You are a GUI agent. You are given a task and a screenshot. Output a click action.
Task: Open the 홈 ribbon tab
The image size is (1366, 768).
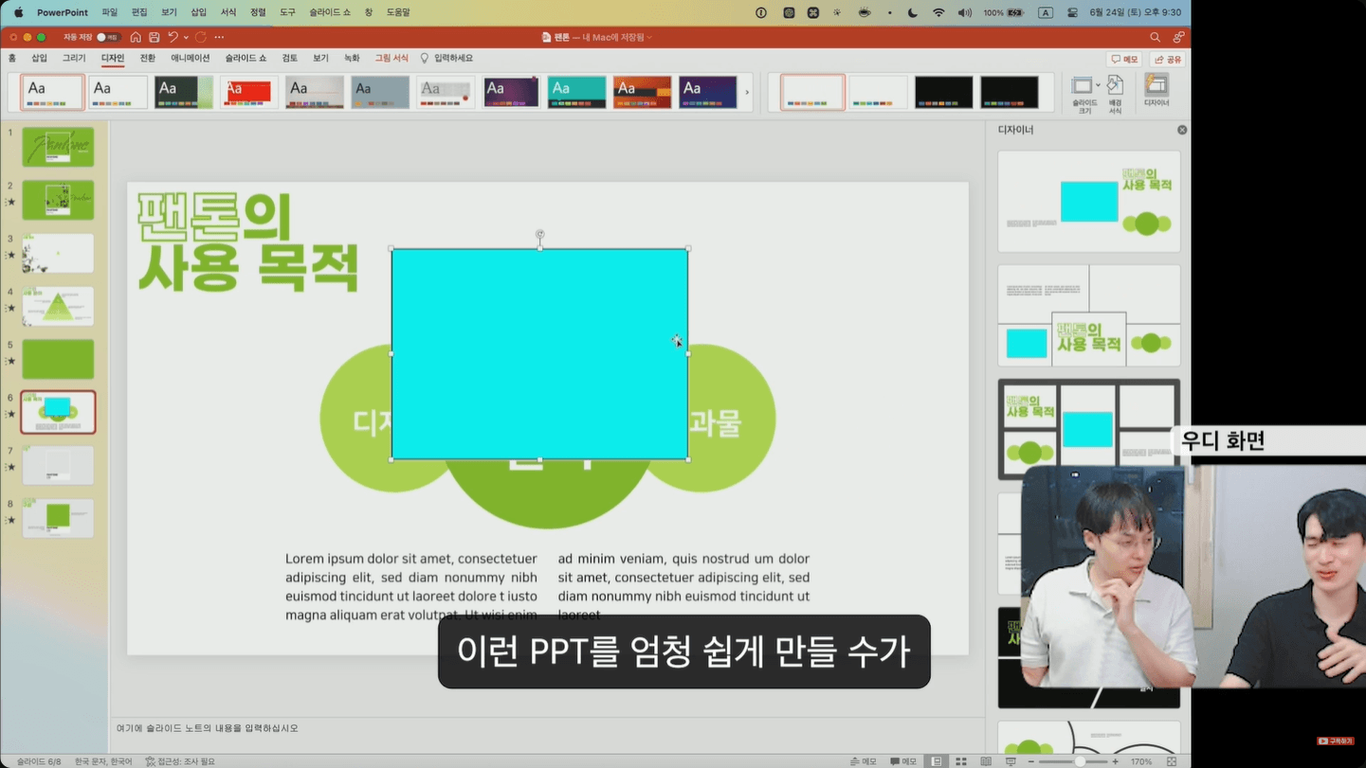[12, 58]
